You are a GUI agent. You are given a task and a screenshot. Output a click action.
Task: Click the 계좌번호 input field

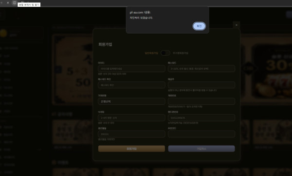[201, 101]
